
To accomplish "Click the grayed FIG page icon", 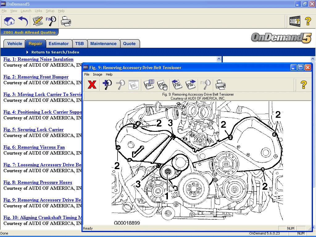I will pyautogui.click(x=133, y=85).
